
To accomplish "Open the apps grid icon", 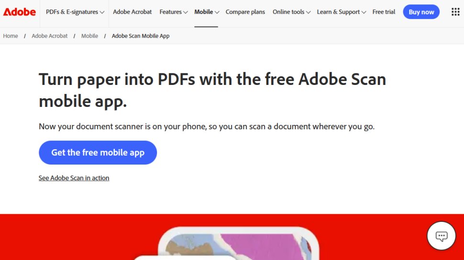I will tap(455, 12).
